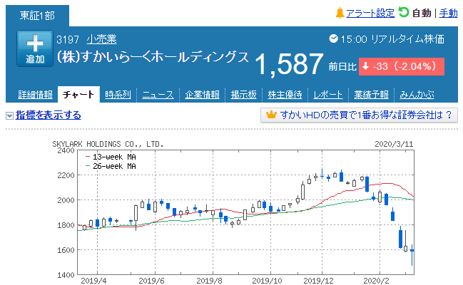Click the stock price 1,587
The width and height of the screenshot is (463, 285).
point(289,64)
